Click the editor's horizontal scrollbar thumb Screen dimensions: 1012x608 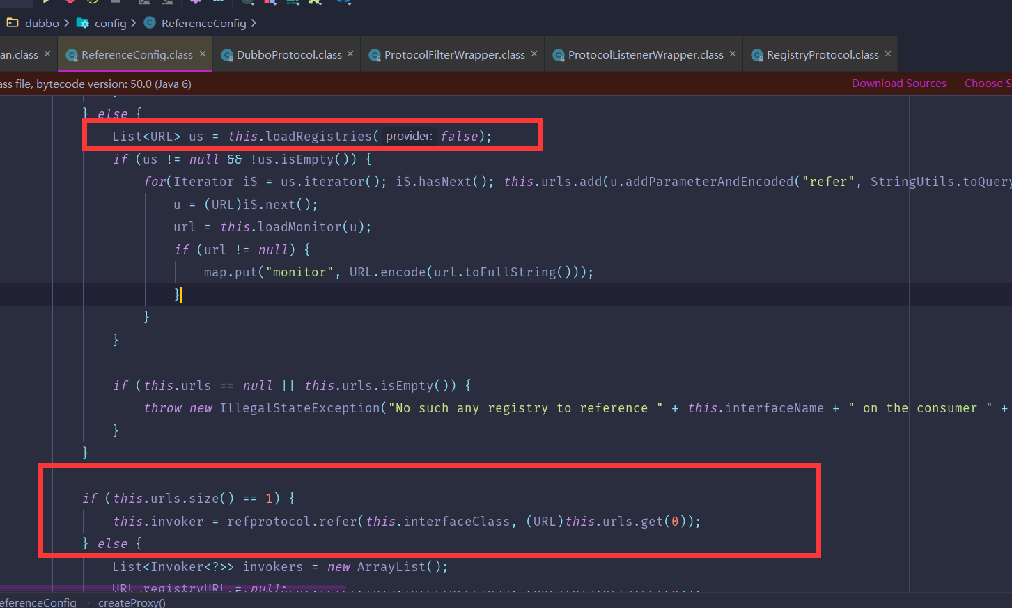pos(173,588)
